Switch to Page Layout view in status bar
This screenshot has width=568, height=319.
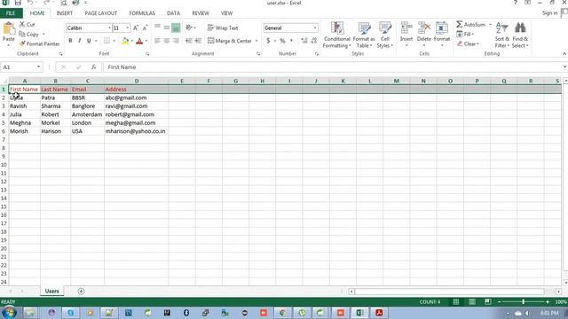pos(471,301)
